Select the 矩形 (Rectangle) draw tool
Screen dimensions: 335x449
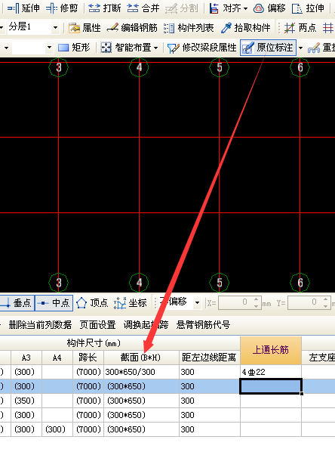click(74, 48)
